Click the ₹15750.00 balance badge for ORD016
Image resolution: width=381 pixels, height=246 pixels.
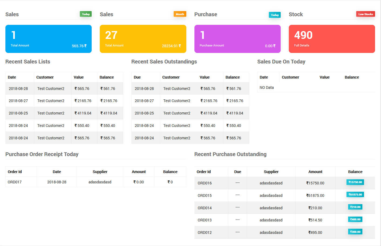(x=355, y=182)
